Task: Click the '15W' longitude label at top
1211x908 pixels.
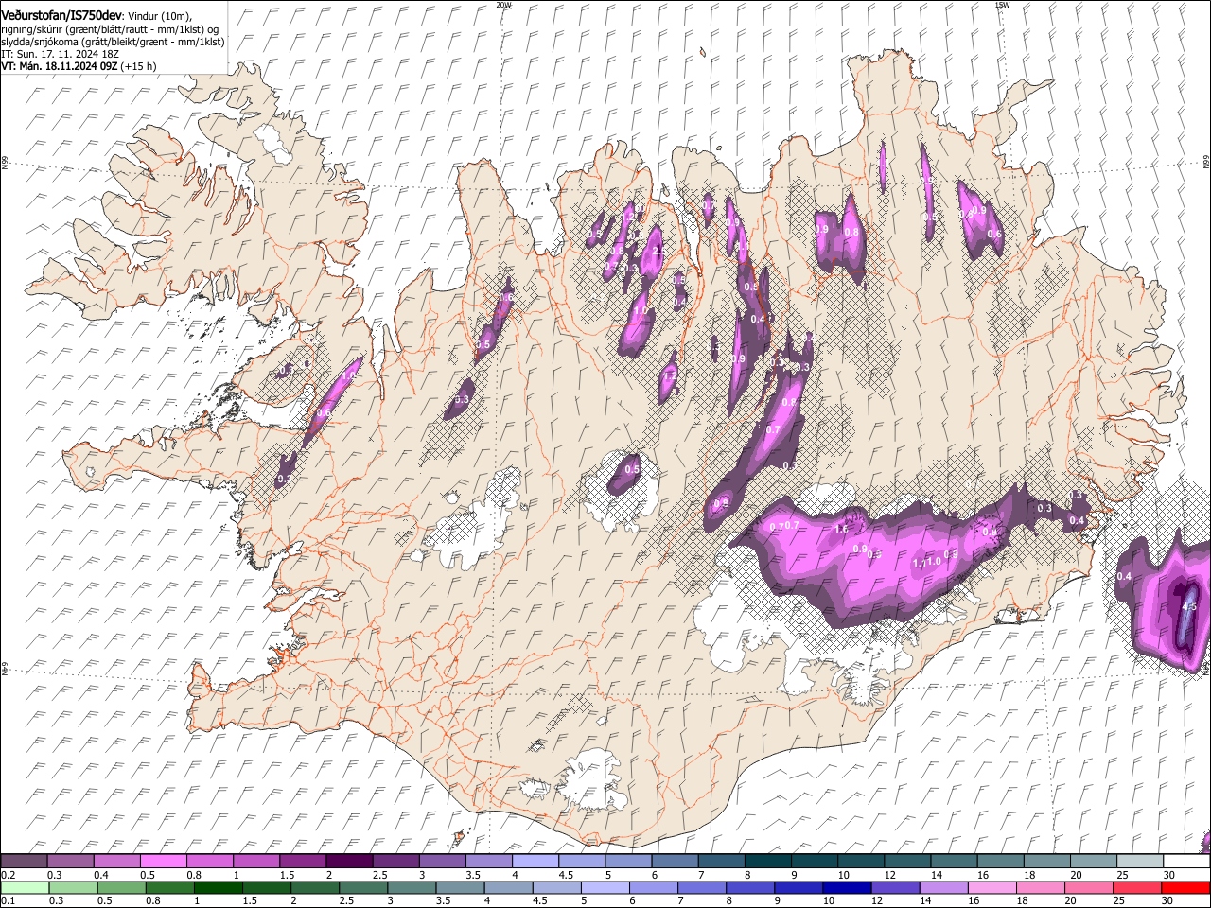Action: point(1002,5)
